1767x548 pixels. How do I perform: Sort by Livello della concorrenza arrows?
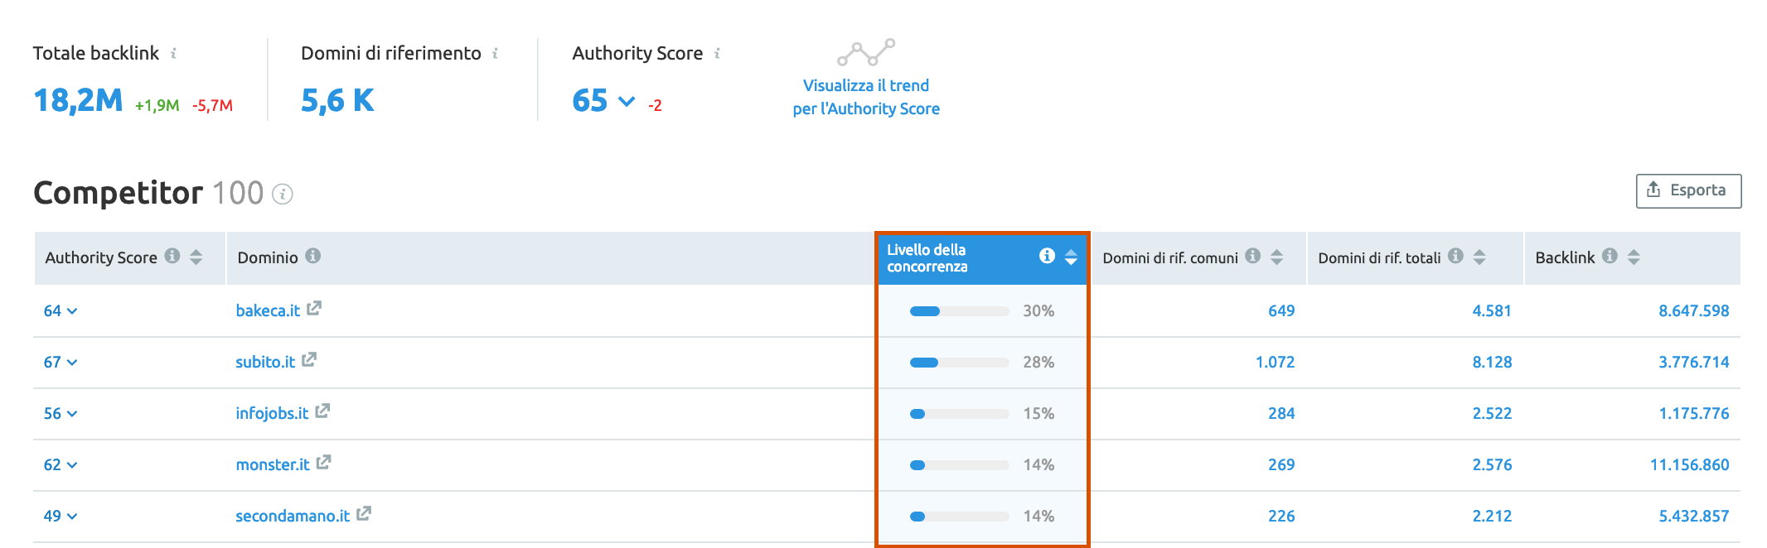1071,257
